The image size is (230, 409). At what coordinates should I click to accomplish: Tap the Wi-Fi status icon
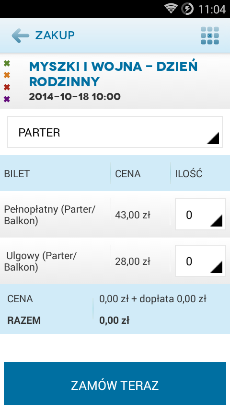[171, 9]
